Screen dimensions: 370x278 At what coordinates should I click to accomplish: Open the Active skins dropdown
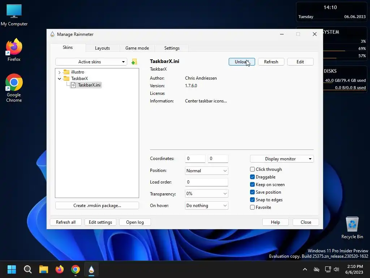[91, 62]
